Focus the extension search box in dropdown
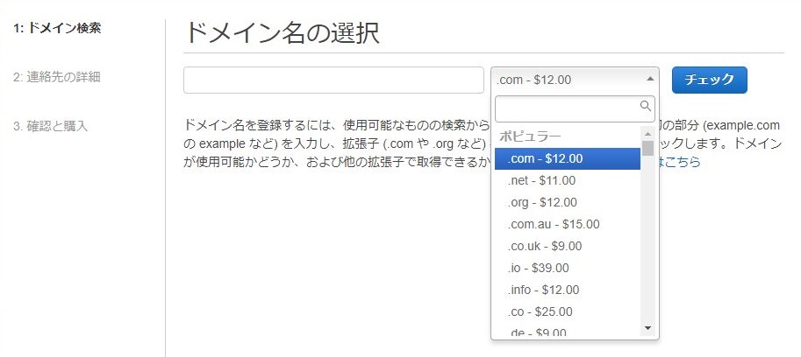The height and width of the screenshot is (357, 801). point(568,108)
